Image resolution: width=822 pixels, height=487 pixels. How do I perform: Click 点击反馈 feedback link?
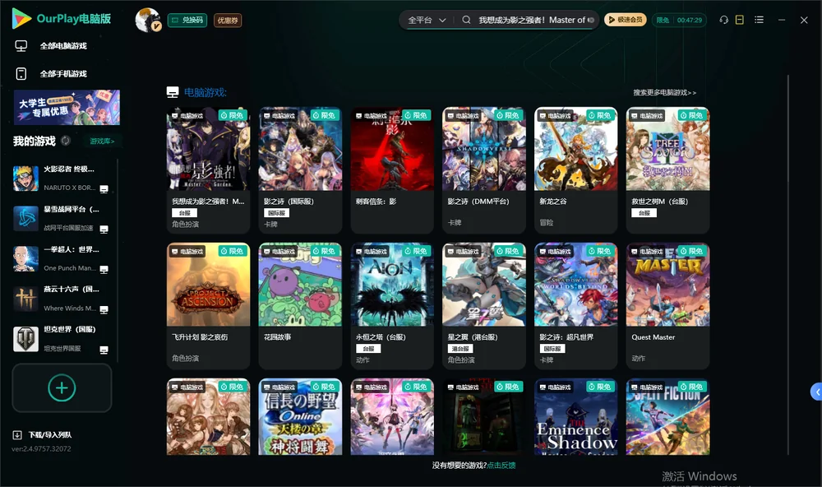click(501, 465)
